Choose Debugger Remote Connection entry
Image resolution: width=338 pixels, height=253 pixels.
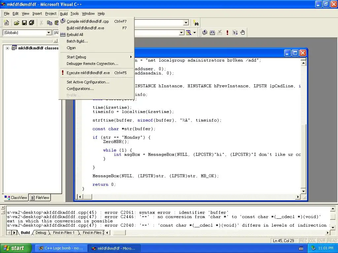(96, 64)
